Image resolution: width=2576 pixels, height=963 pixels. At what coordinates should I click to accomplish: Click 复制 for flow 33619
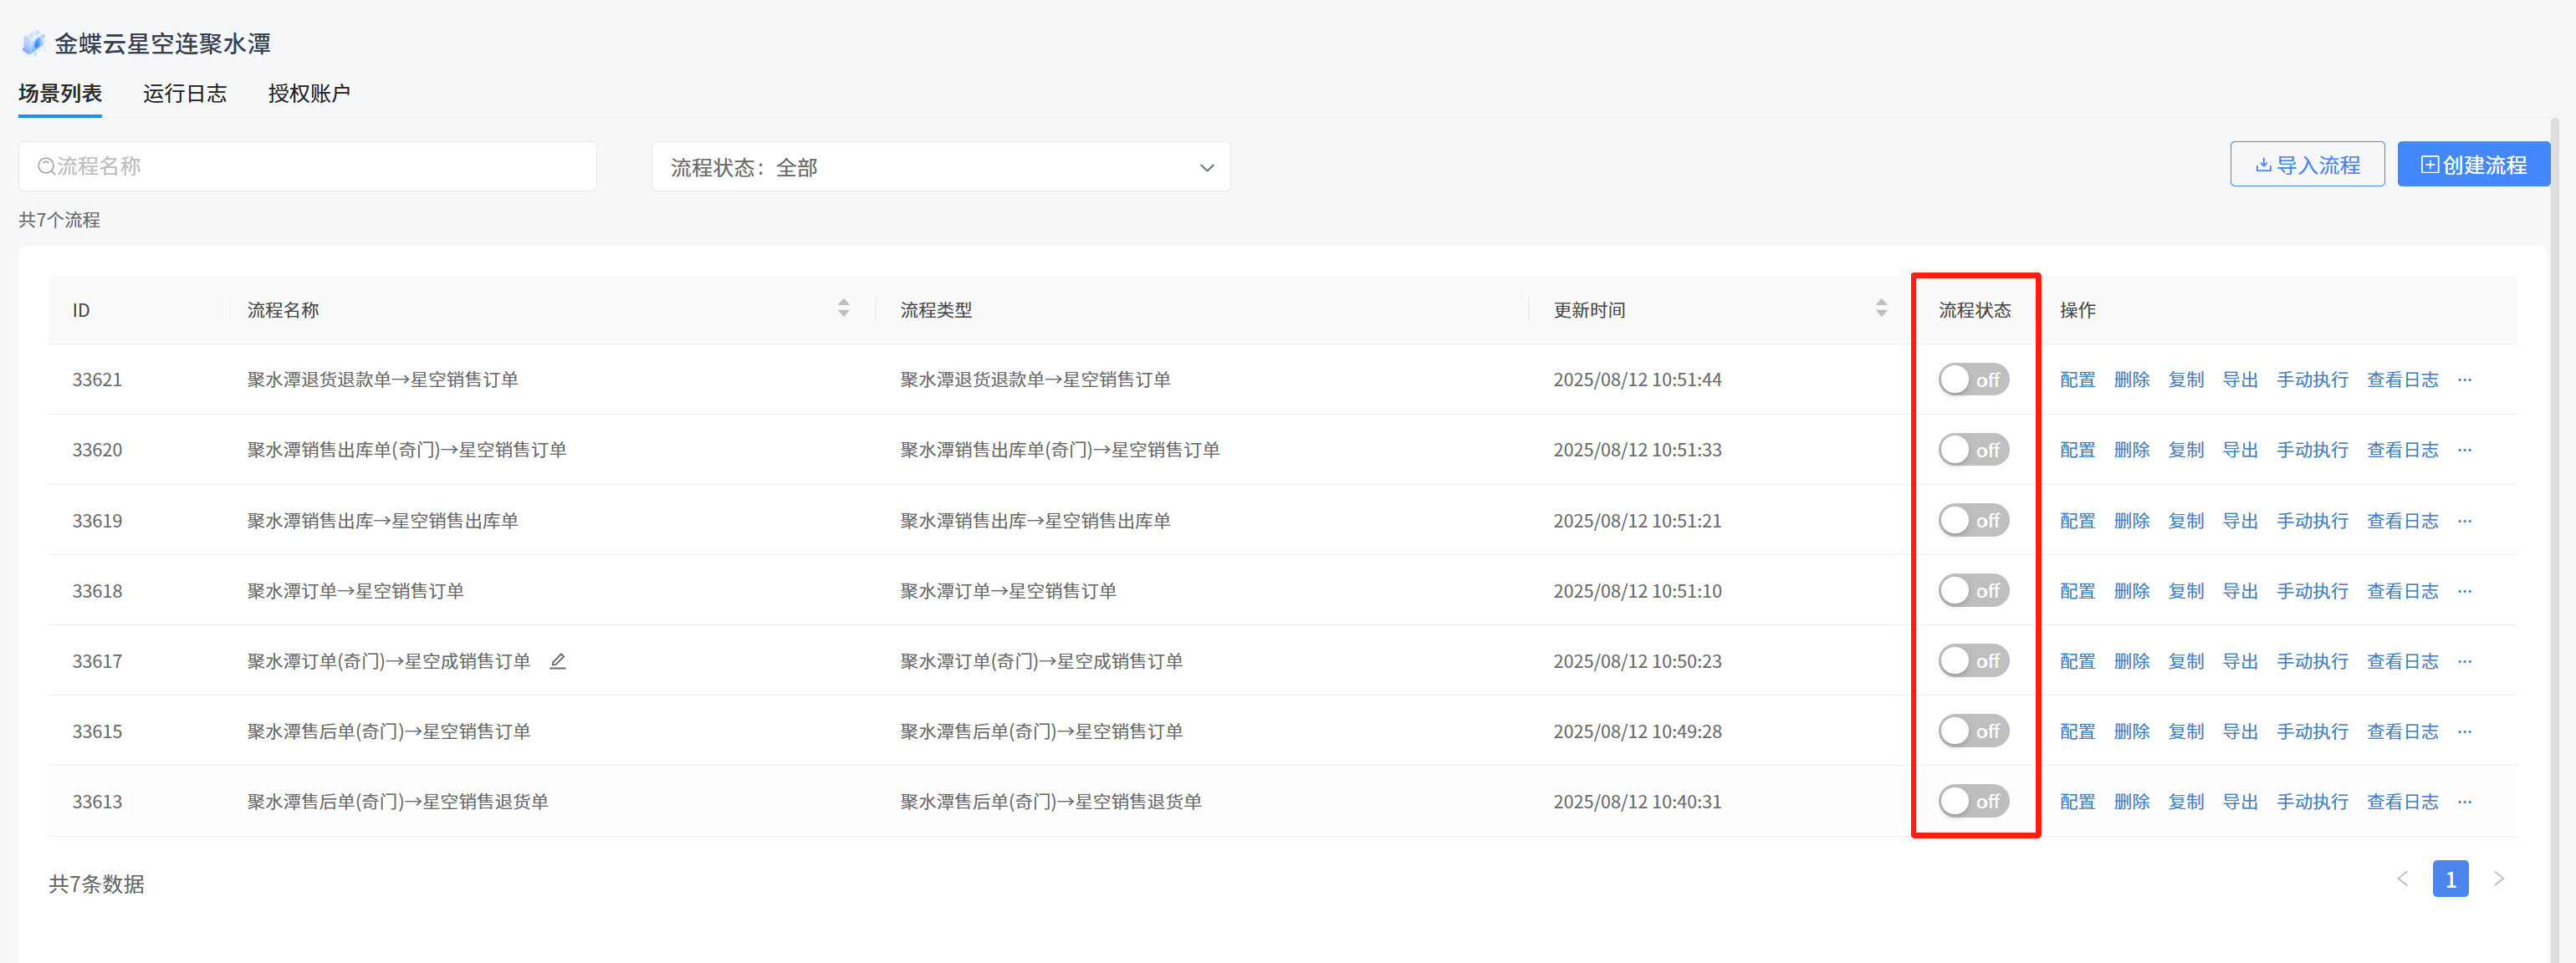click(x=2186, y=521)
